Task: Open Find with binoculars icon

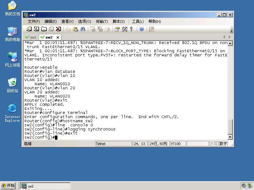Action: pos(83,29)
